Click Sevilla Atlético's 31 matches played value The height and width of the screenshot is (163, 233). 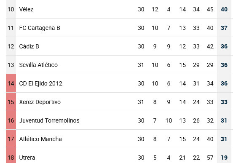tap(141, 65)
